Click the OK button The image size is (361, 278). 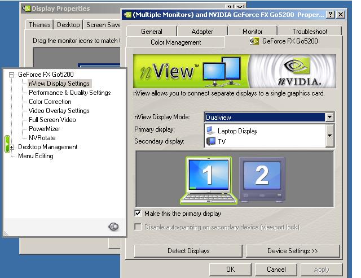[x=230, y=270]
